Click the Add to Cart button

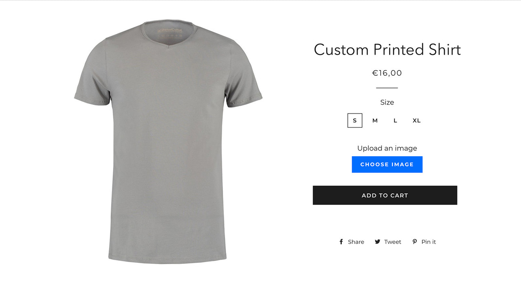385,195
